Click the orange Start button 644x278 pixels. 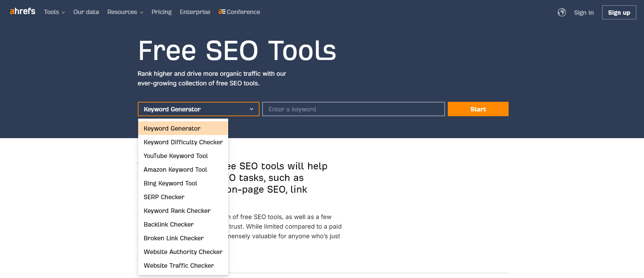(x=478, y=109)
